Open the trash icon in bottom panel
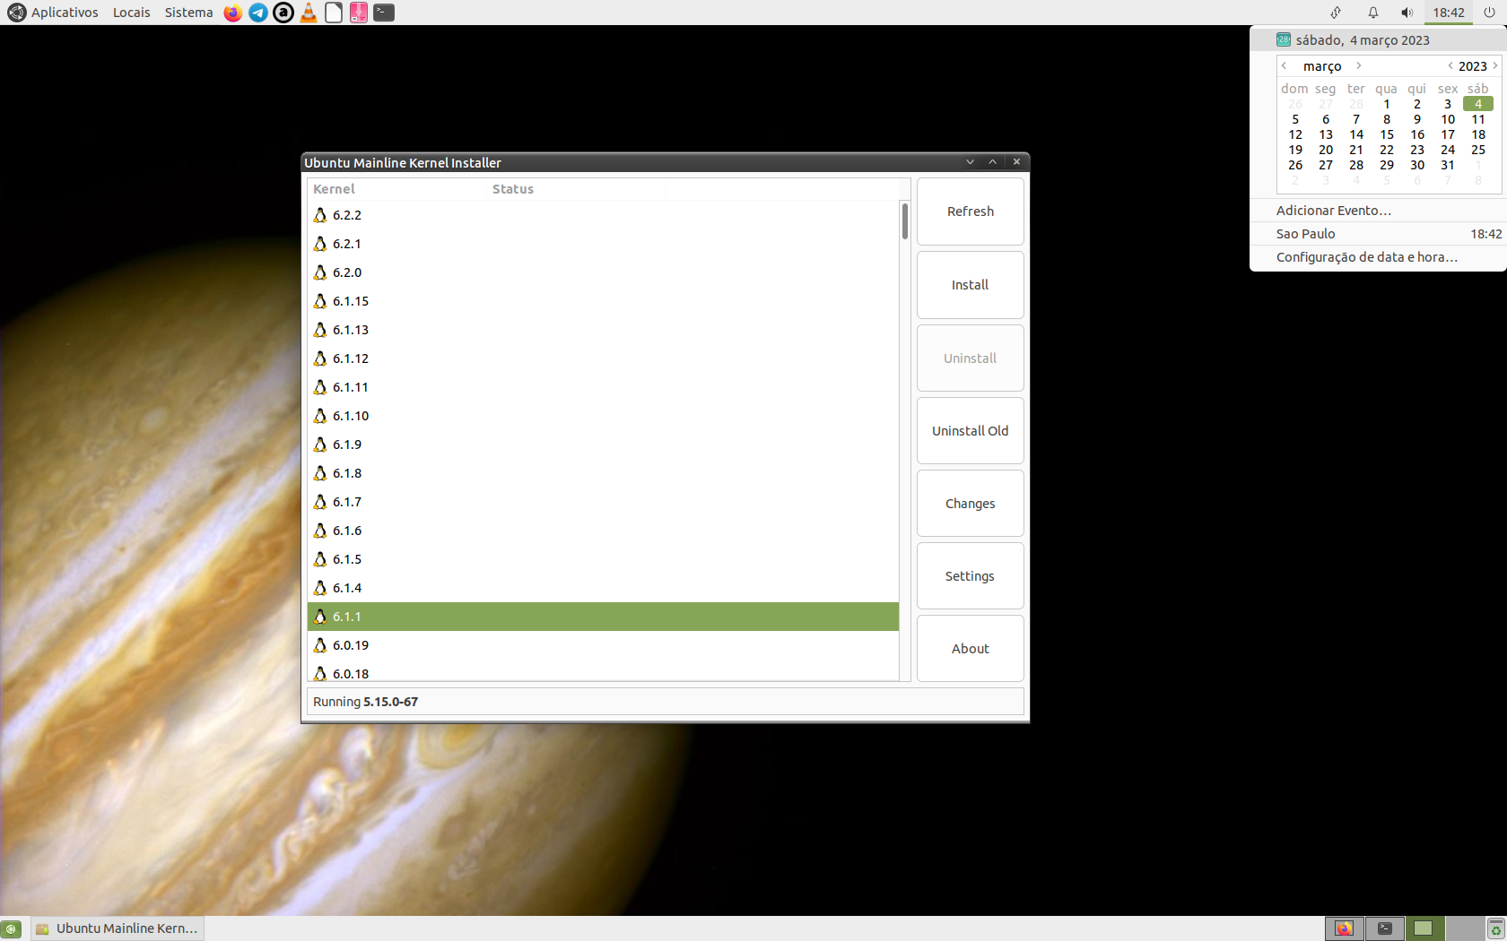 point(1495,928)
